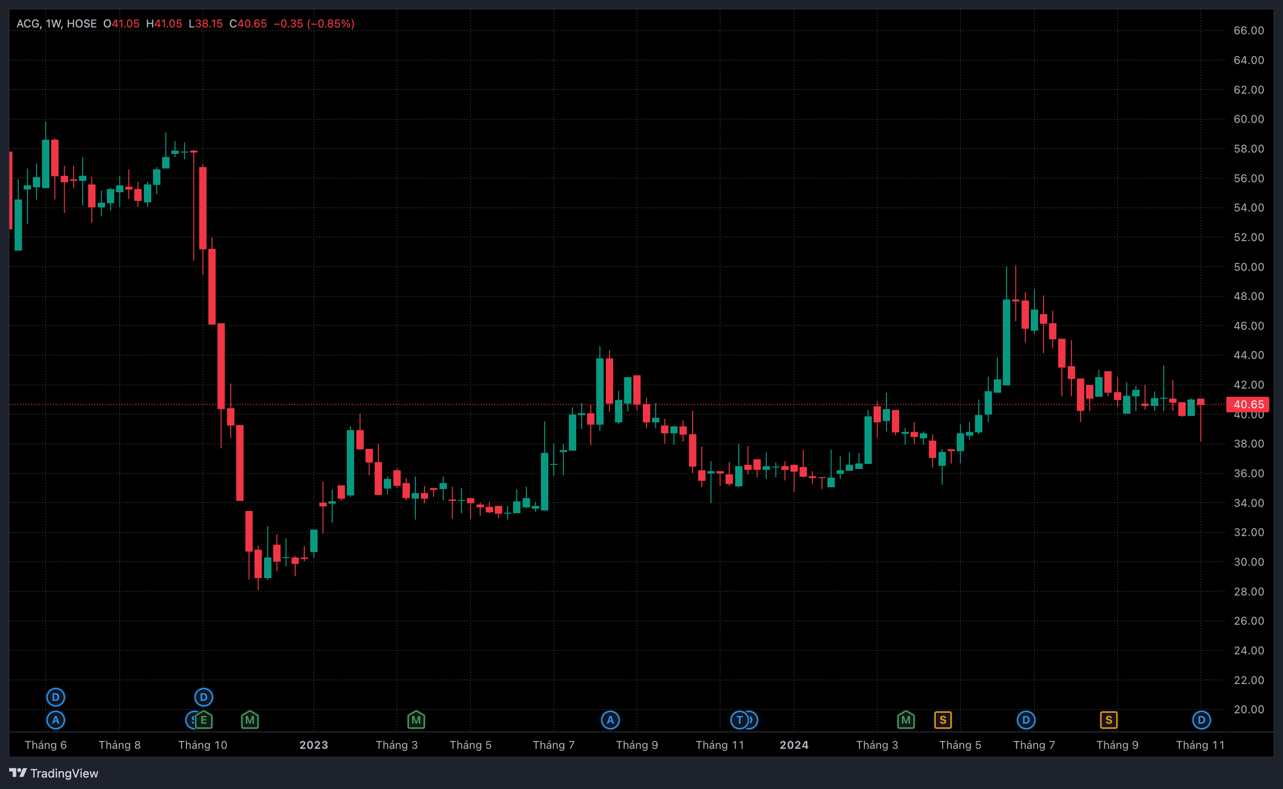This screenshot has width=1283, height=789.
Task: Click the Tháng 6 time axis label
Action: [x=46, y=744]
